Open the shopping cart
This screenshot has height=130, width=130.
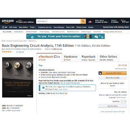[125, 21]
